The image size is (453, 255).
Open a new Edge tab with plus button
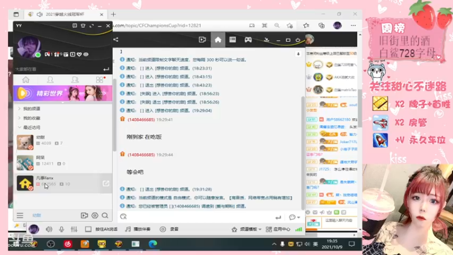click(x=113, y=15)
